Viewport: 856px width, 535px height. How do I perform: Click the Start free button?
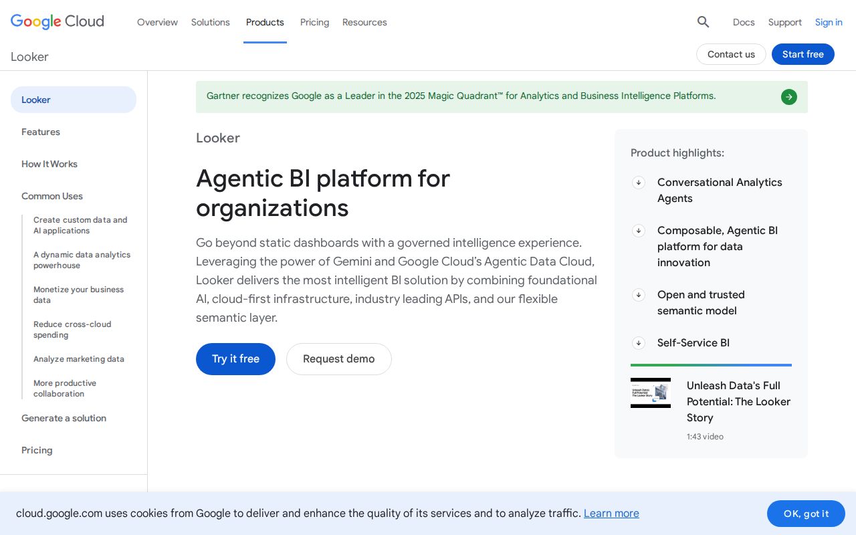[803, 54]
